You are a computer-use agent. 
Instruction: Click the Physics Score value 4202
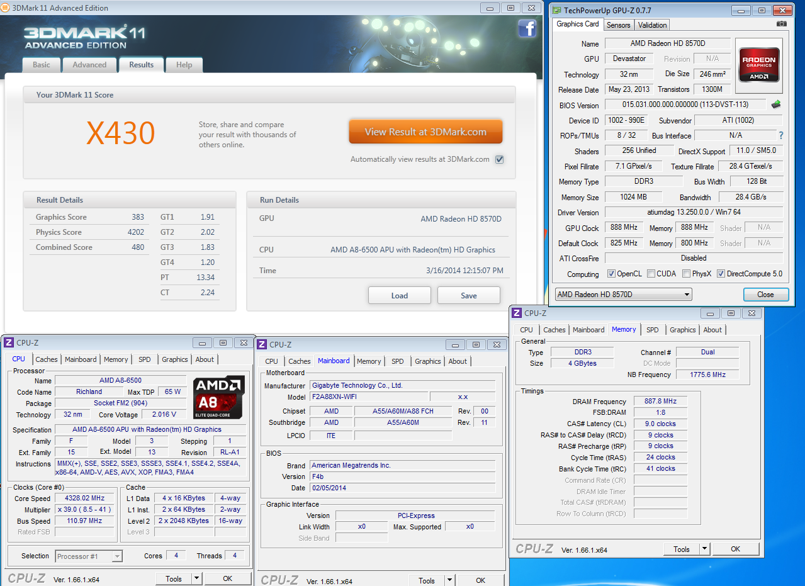(x=136, y=232)
